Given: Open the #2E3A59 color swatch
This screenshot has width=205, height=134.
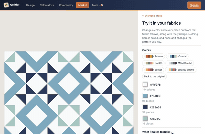Looking at the screenshot, I should (x=145, y=107).
